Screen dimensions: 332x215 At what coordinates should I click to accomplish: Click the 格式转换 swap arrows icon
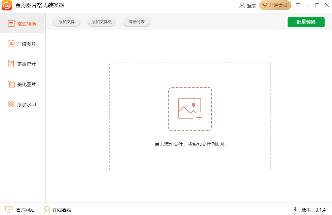pos(11,24)
